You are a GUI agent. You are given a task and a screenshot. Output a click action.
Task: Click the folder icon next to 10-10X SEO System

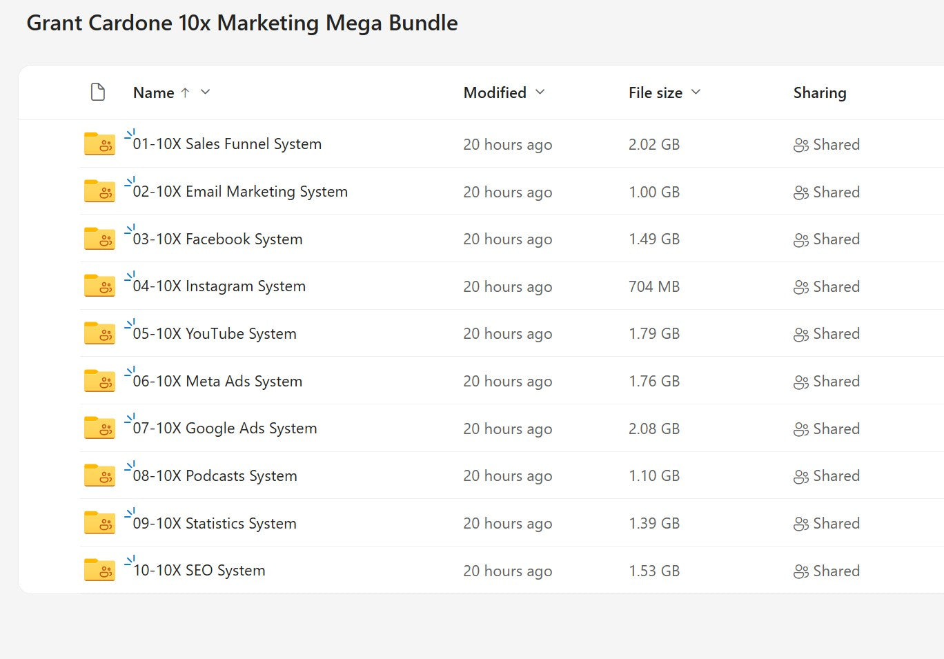coord(99,570)
